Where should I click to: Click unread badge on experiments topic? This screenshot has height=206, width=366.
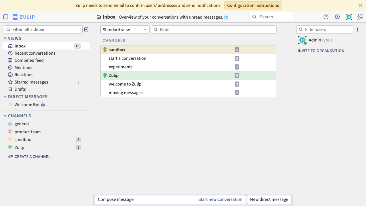(x=237, y=67)
